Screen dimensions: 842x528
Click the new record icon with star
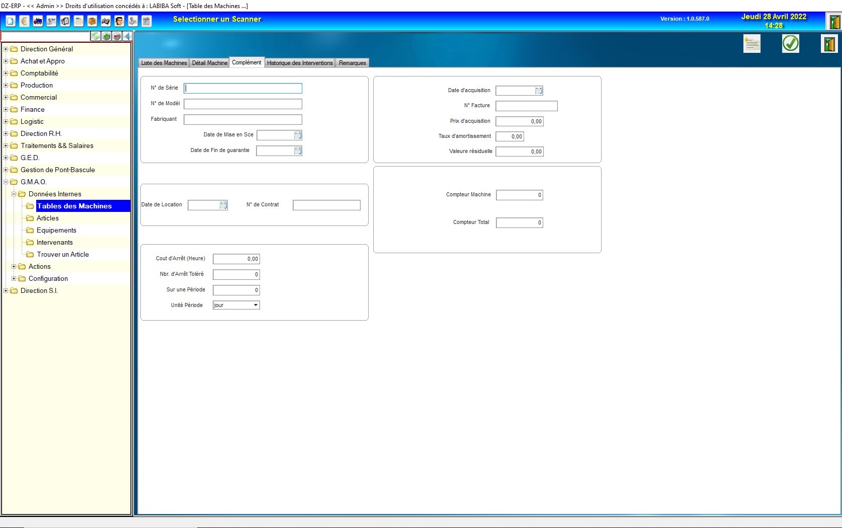[x=751, y=44]
